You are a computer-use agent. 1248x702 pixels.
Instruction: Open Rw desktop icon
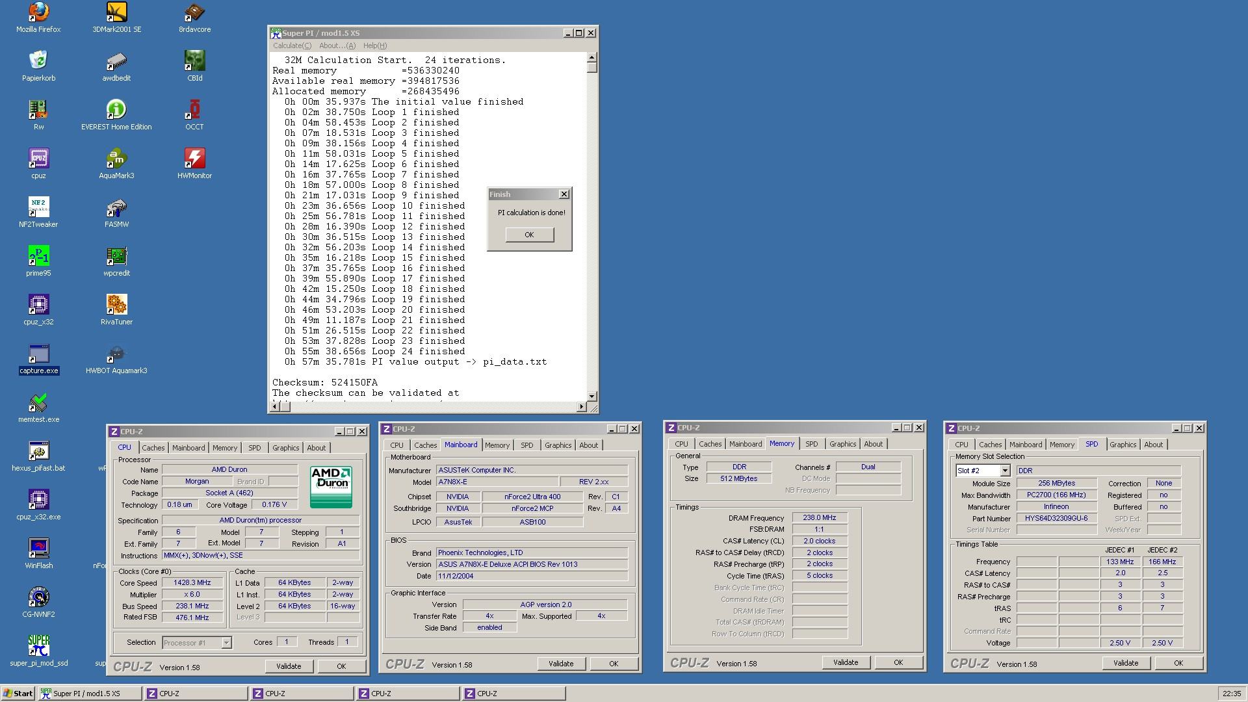coord(38,115)
